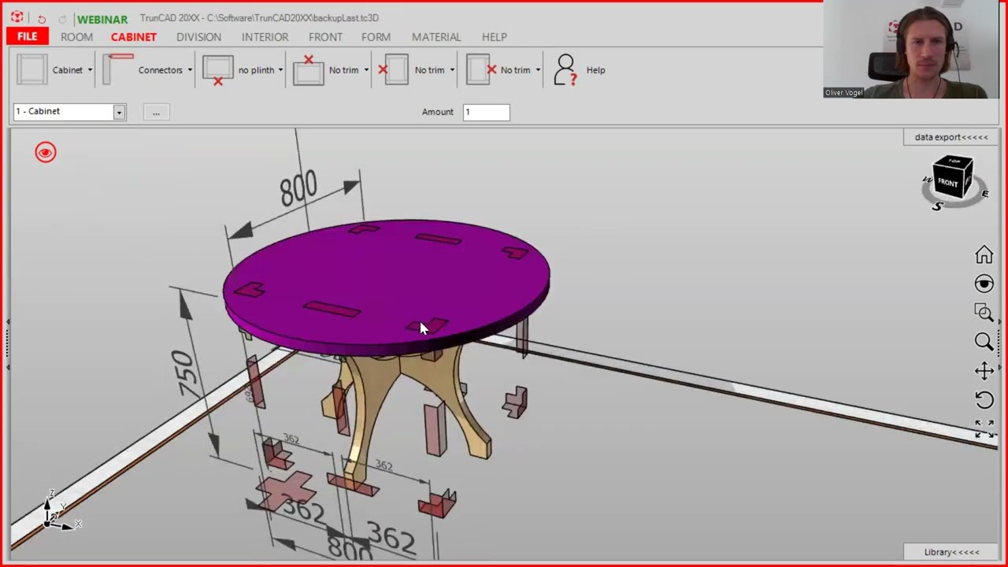Go to home view with house icon
Viewport: 1008px width, 567px height.
[x=984, y=254]
